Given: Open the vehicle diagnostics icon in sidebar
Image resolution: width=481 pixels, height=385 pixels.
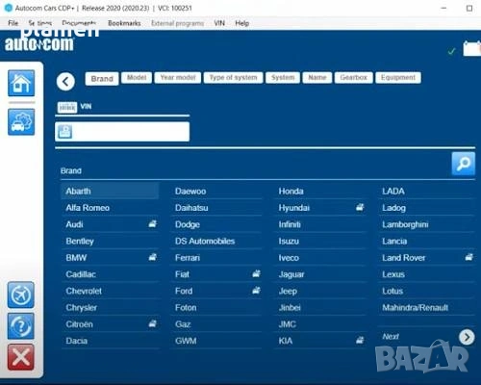Looking at the screenshot, I should point(21,121).
